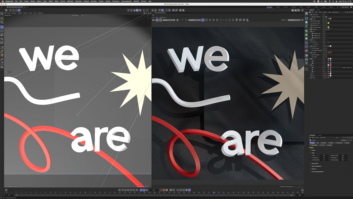This screenshot has width=353, height=199.
Task: Click the first snowflake freeze icon in RenderView
Action: [x=210, y=20]
